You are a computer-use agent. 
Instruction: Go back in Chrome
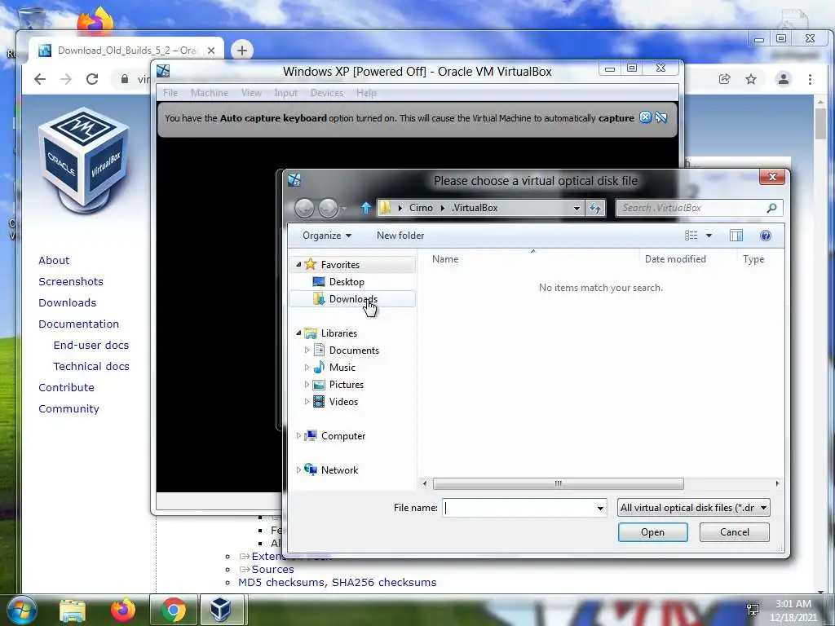pyautogui.click(x=40, y=79)
